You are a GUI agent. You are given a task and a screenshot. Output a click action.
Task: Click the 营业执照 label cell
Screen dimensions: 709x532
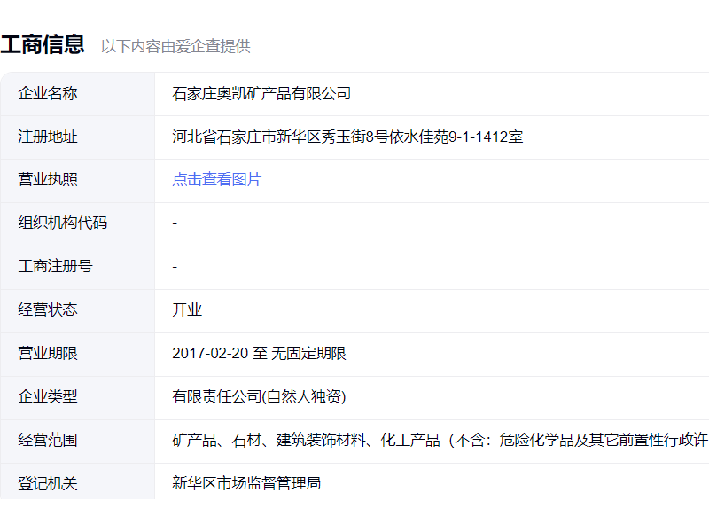pos(48,180)
